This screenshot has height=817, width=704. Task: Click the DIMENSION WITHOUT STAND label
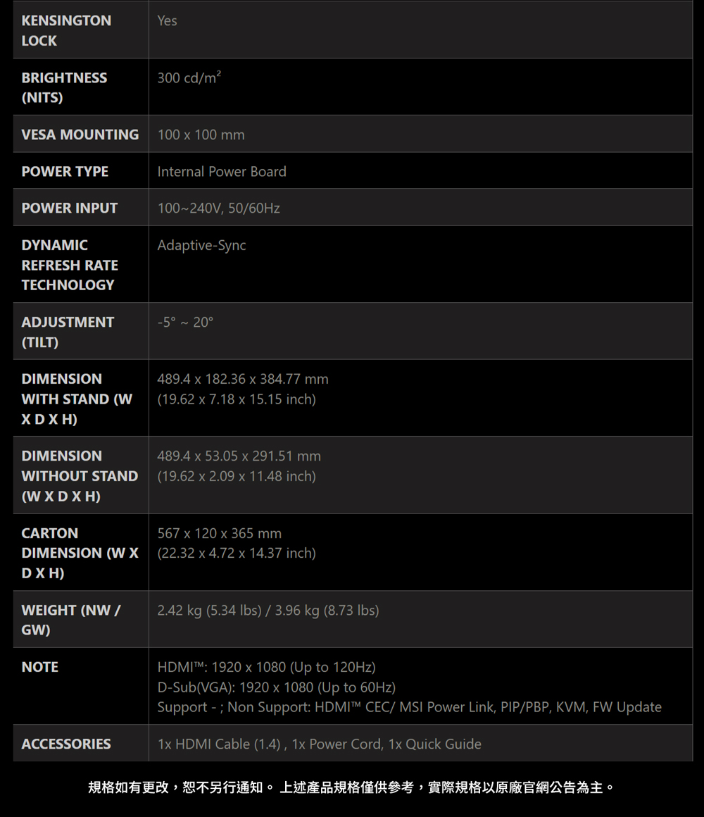point(80,475)
